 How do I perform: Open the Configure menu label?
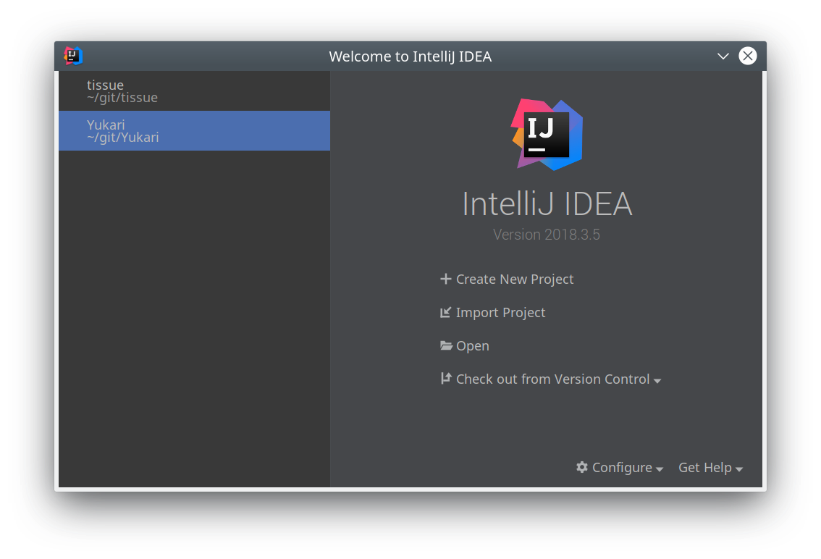click(x=622, y=468)
